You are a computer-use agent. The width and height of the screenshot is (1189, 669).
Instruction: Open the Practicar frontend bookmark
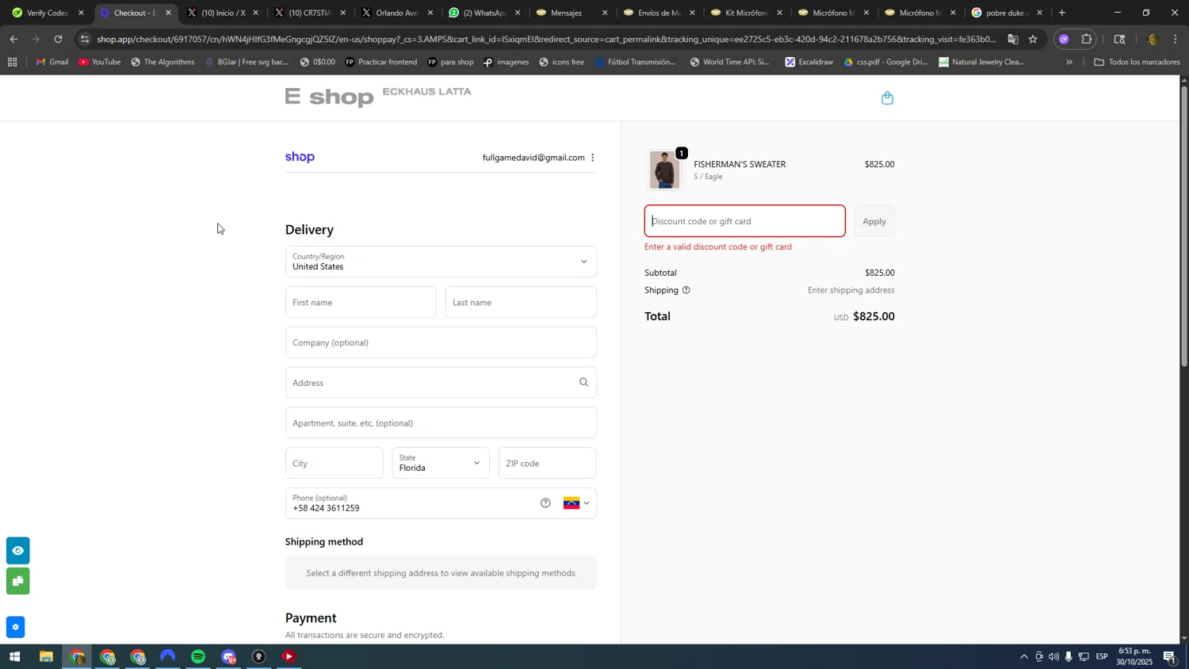[381, 62]
